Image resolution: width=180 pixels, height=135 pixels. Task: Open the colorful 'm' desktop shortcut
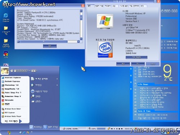6,55
